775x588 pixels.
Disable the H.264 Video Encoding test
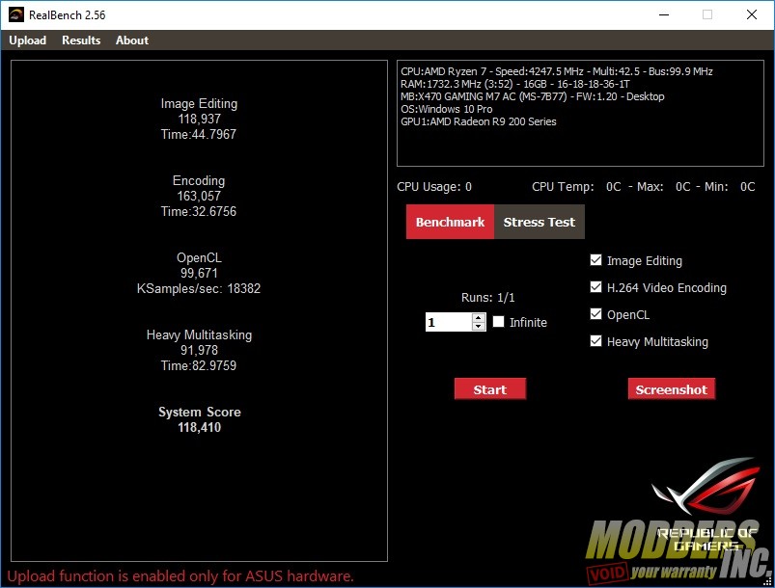(x=595, y=287)
